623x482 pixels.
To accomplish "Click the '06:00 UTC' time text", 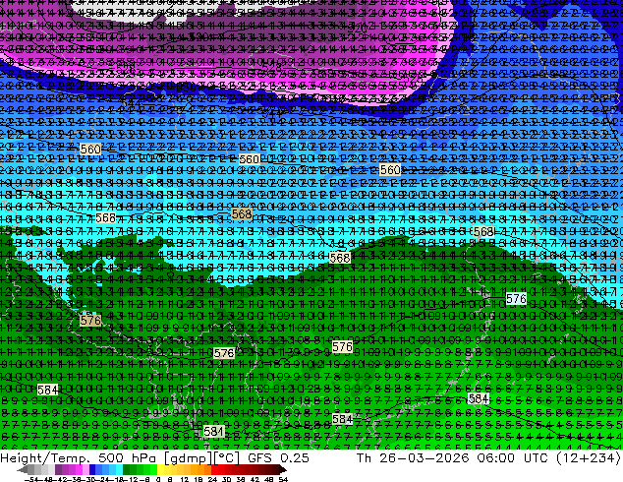I will [510, 457].
